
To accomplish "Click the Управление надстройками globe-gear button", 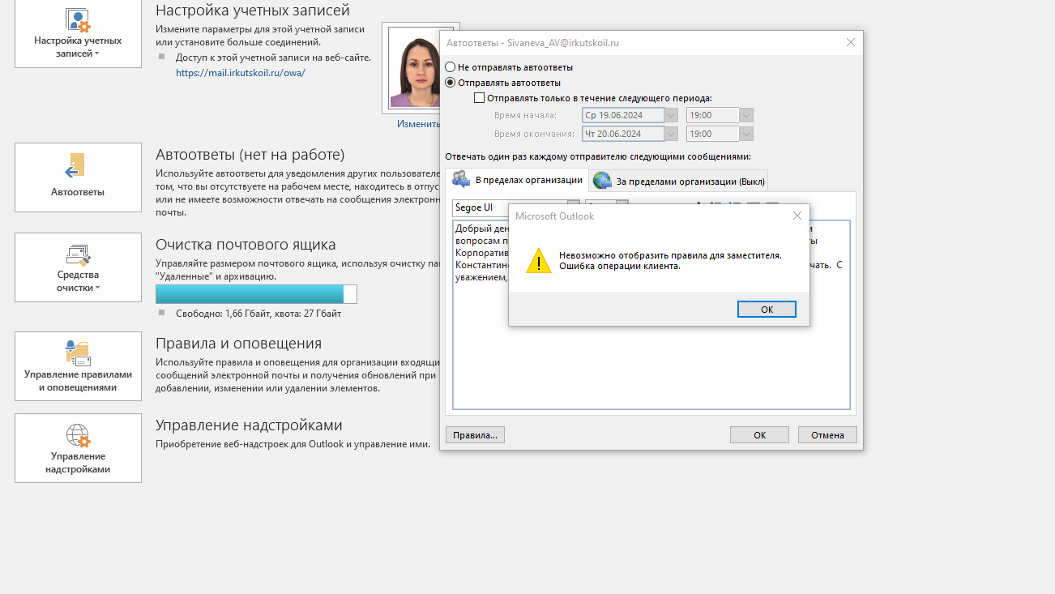I will coord(78,448).
